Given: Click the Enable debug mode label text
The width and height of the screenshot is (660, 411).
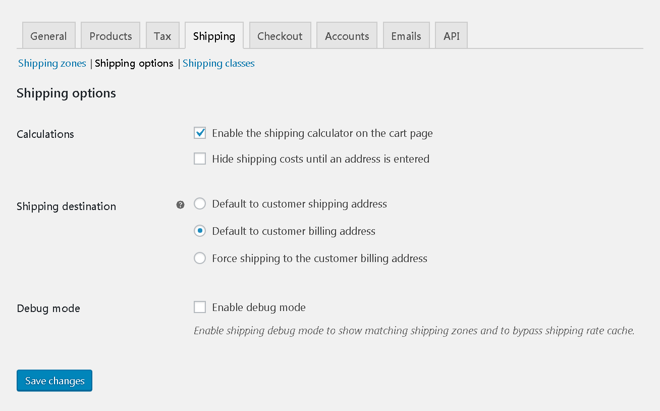Looking at the screenshot, I should click(259, 307).
